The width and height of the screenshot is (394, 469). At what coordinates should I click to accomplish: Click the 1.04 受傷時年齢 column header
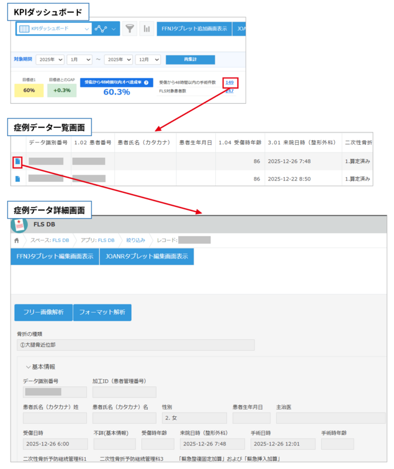pos(240,142)
